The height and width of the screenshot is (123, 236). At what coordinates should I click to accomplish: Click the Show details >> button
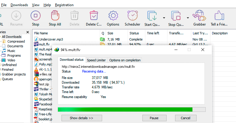(82, 118)
